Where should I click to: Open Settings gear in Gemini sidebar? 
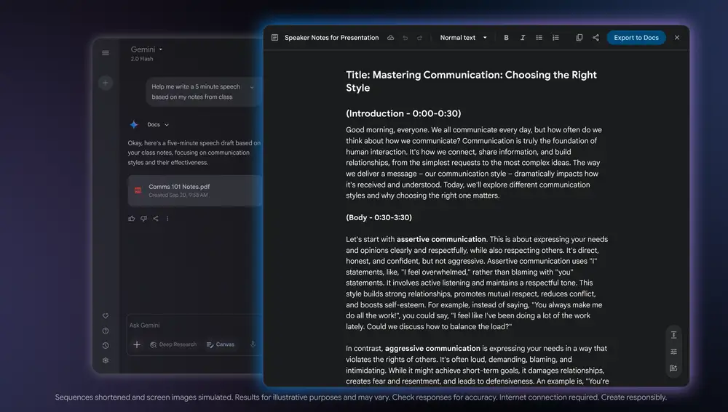point(106,360)
